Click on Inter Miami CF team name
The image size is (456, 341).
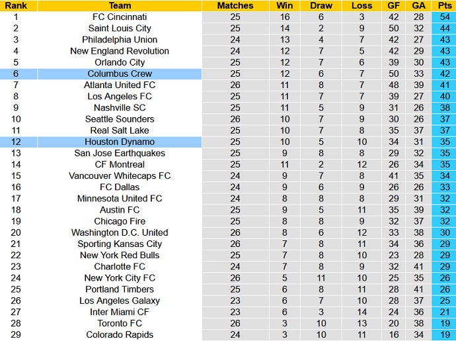120,312
